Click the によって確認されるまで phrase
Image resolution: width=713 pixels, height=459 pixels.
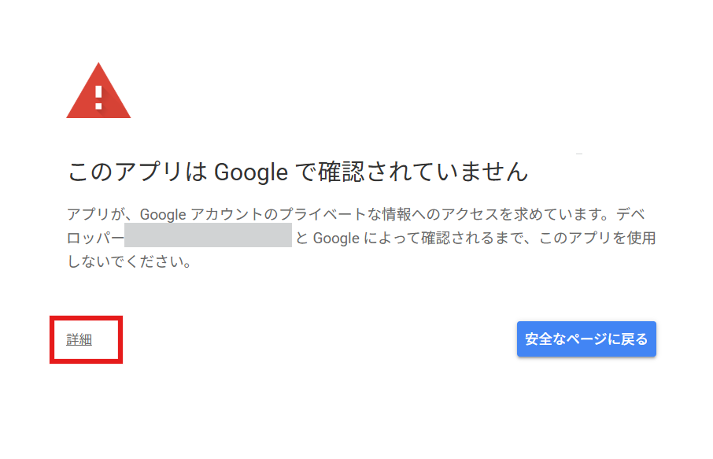tap(447, 238)
